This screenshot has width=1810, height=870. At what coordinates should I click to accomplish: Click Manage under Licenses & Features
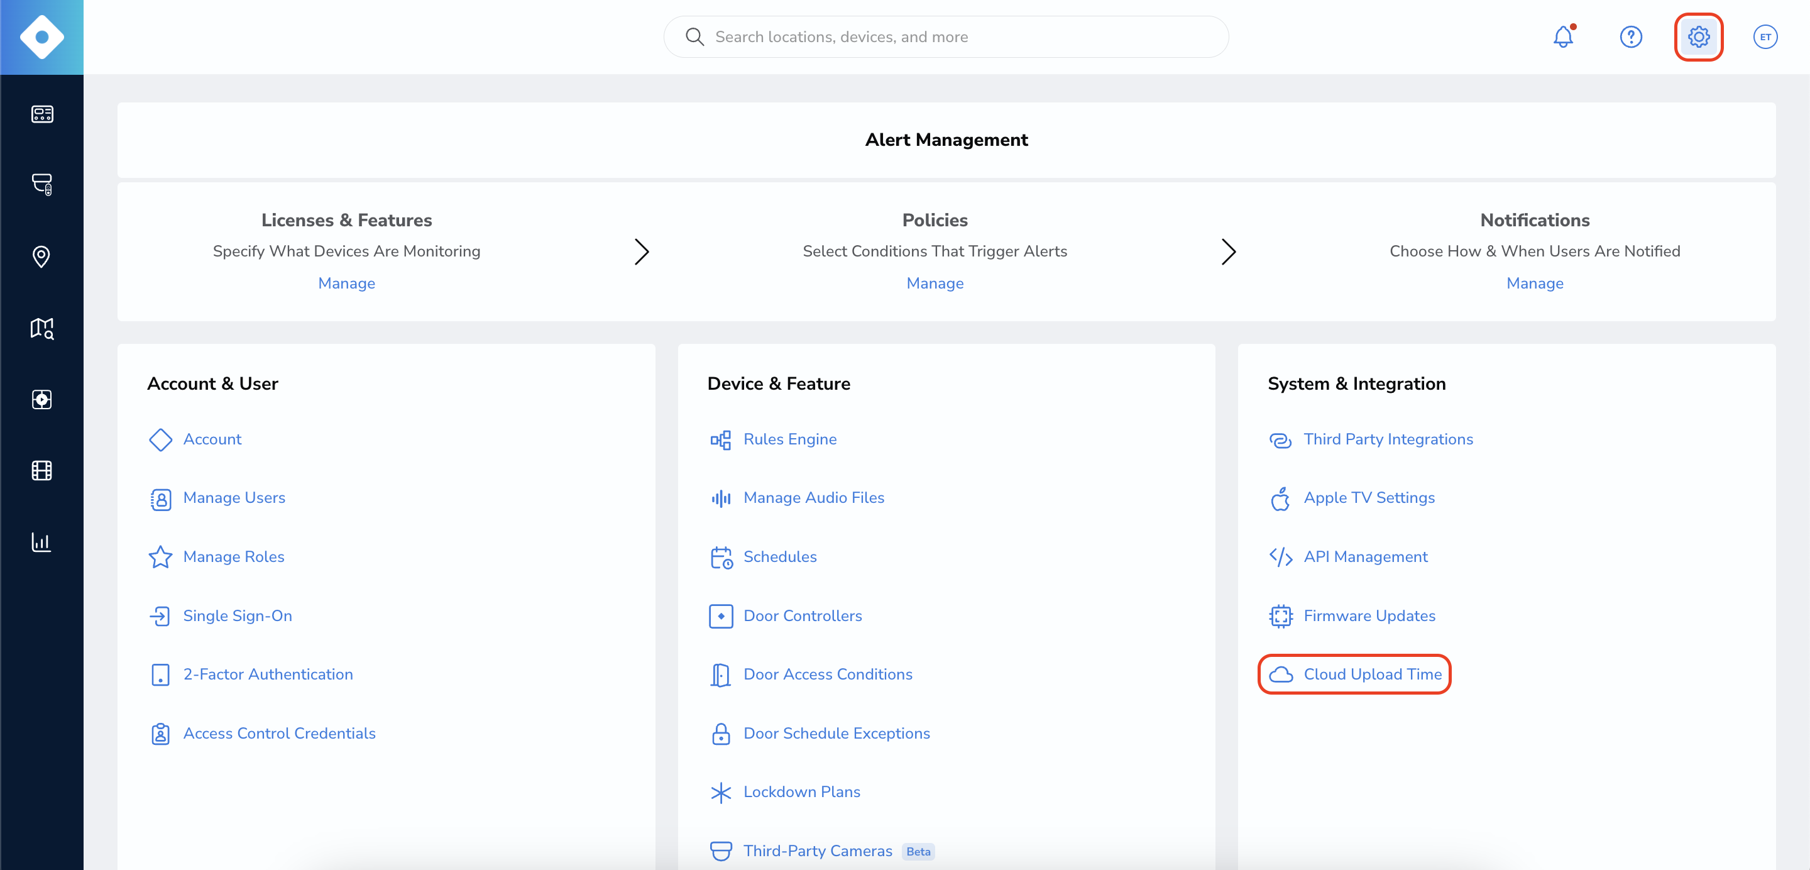click(346, 284)
